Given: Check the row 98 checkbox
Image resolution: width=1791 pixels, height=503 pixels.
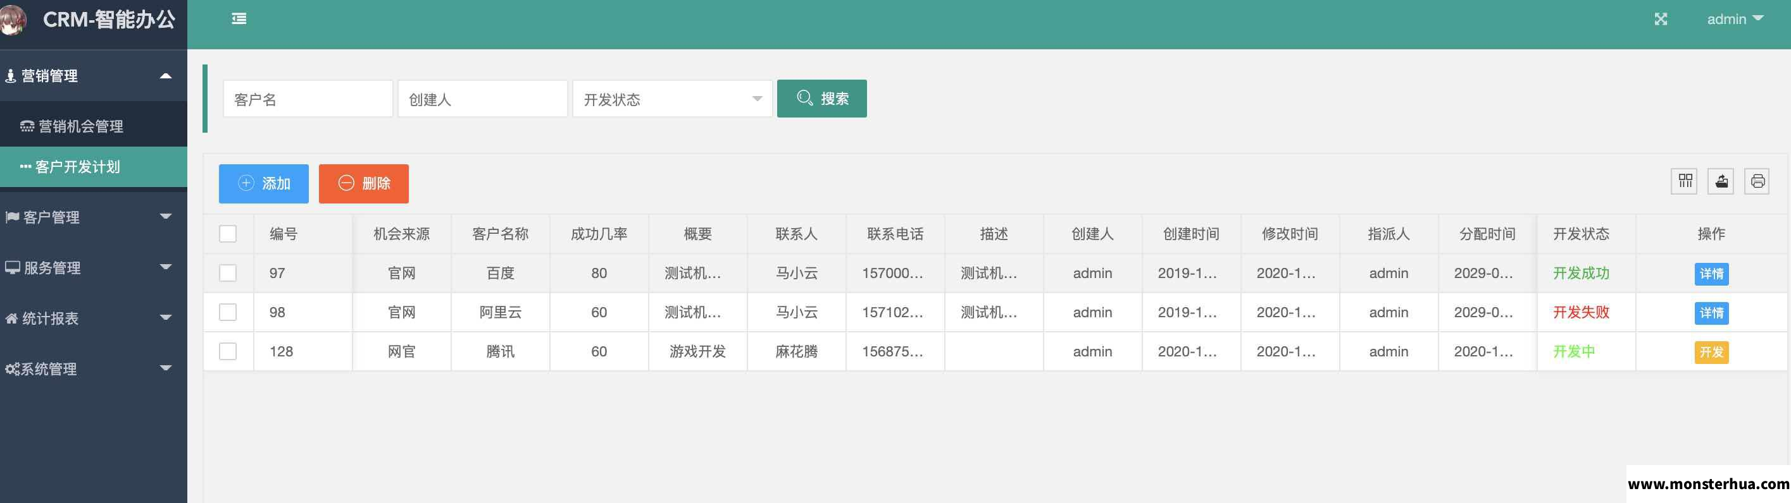Looking at the screenshot, I should coord(228,312).
